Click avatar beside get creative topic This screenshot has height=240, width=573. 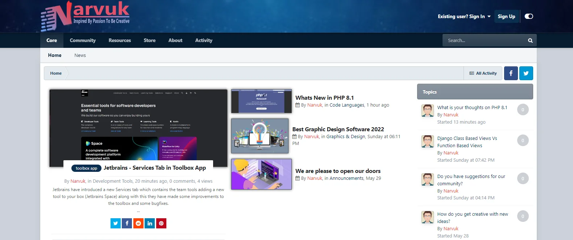point(428,217)
